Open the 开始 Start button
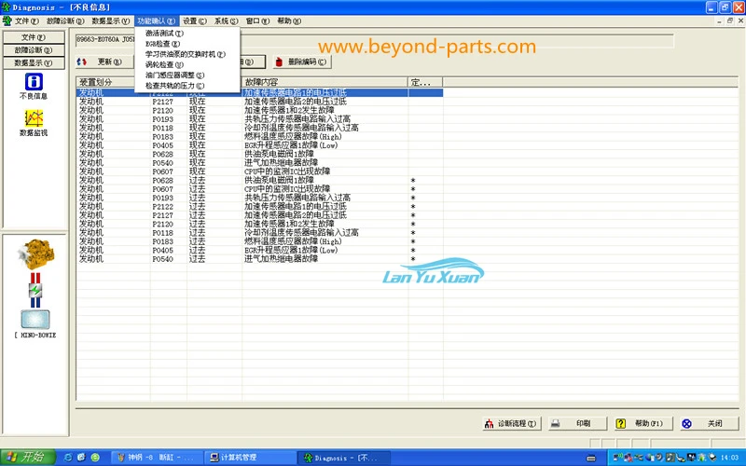This screenshot has width=746, height=466. tap(28, 458)
